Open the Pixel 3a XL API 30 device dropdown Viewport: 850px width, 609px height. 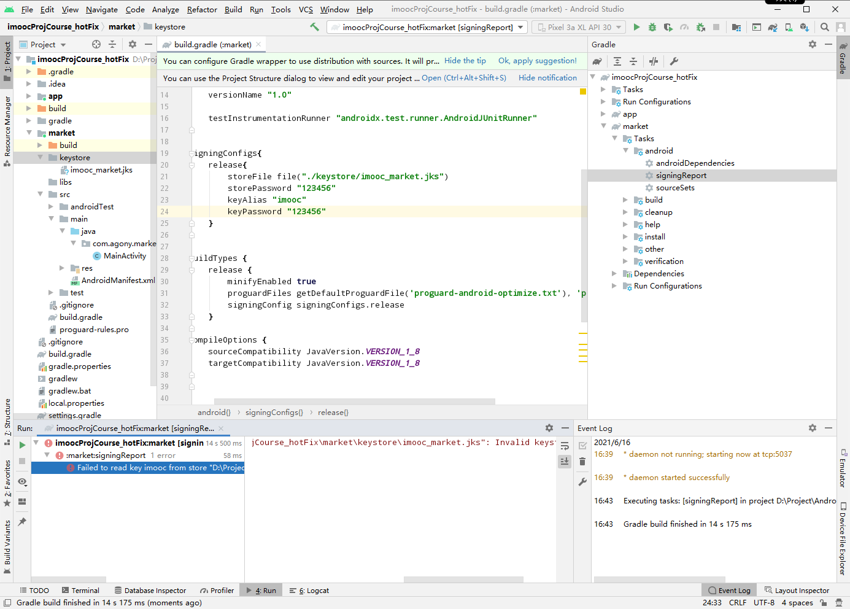pos(578,27)
